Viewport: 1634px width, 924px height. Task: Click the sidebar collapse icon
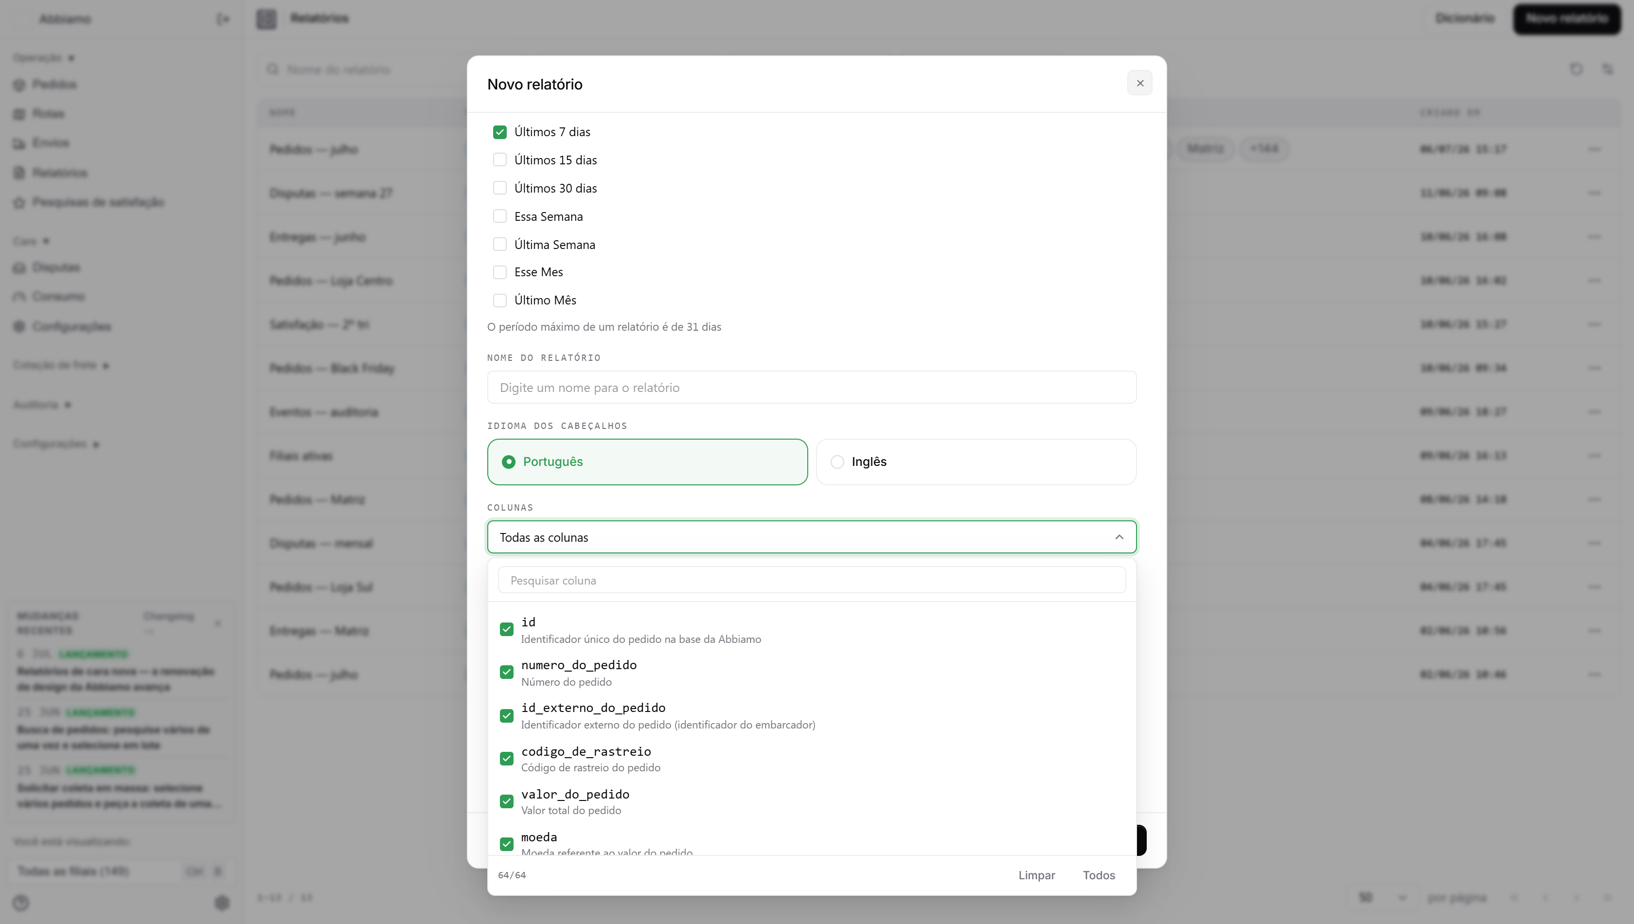[223, 19]
